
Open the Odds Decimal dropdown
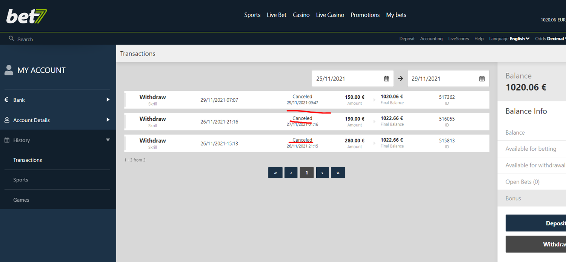pyautogui.click(x=550, y=39)
